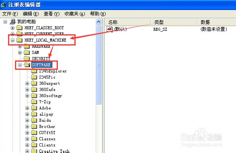Click the alipay folder icon
This screenshot has height=153, width=236.
click(x=34, y=114)
